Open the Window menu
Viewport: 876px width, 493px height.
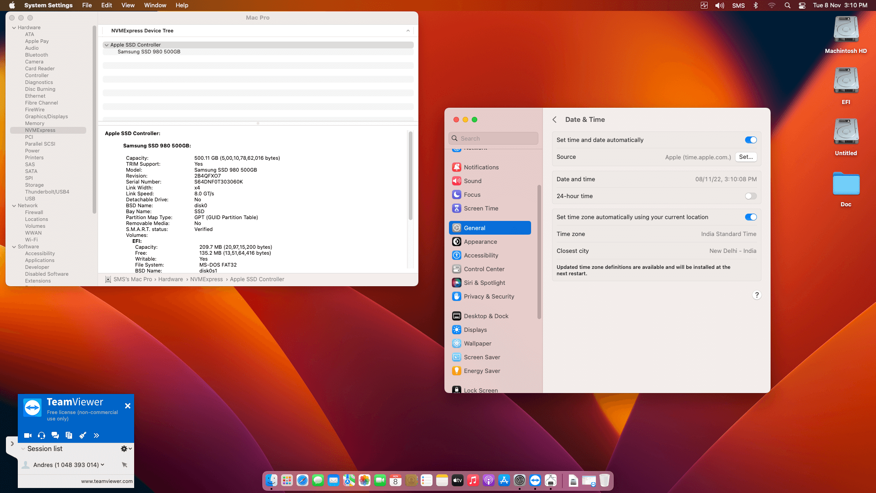[x=155, y=5]
